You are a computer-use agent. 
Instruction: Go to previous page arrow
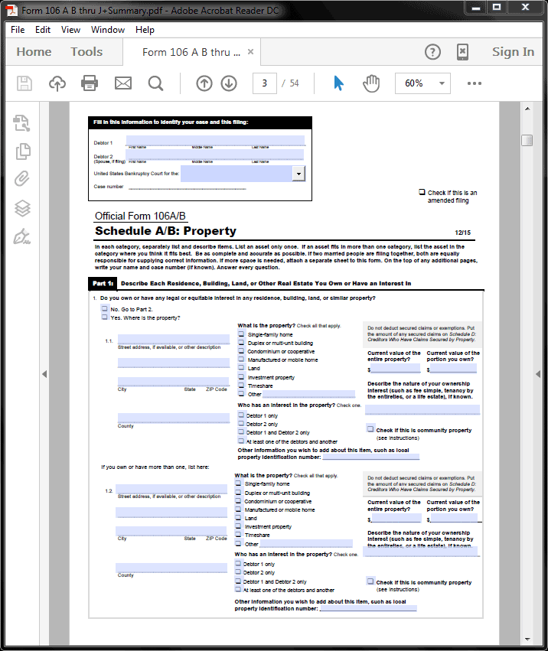click(204, 83)
